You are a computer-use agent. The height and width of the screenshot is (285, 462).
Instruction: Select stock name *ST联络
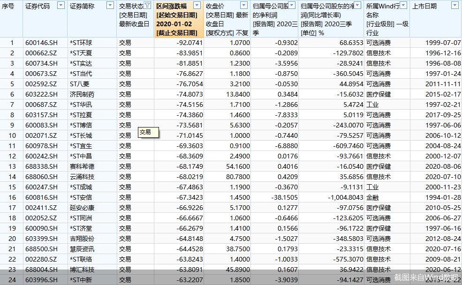click(x=81, y=259)
